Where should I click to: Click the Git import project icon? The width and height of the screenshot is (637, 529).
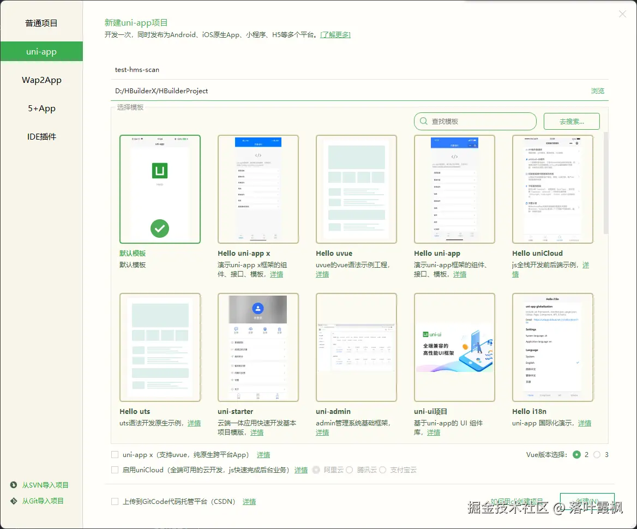(x=13, y=501)
